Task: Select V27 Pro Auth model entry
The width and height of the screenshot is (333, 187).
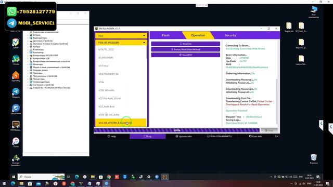Action: tap(109, 98)
